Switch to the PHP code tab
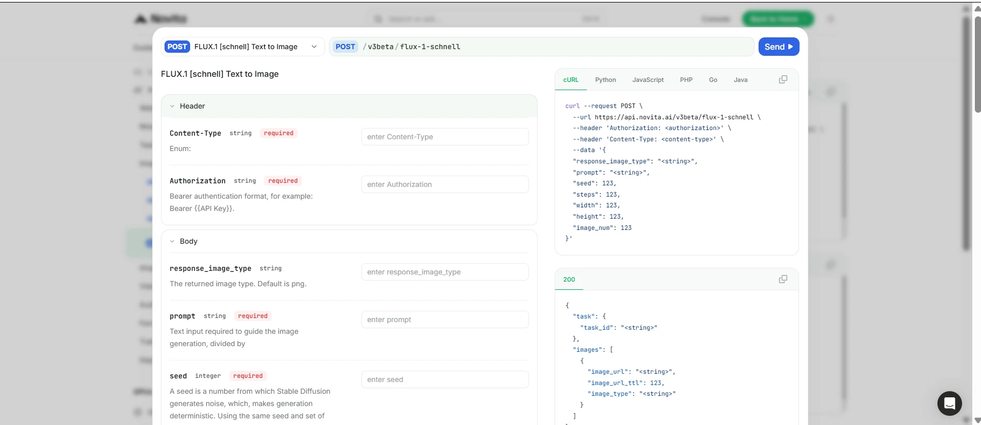 686,80
